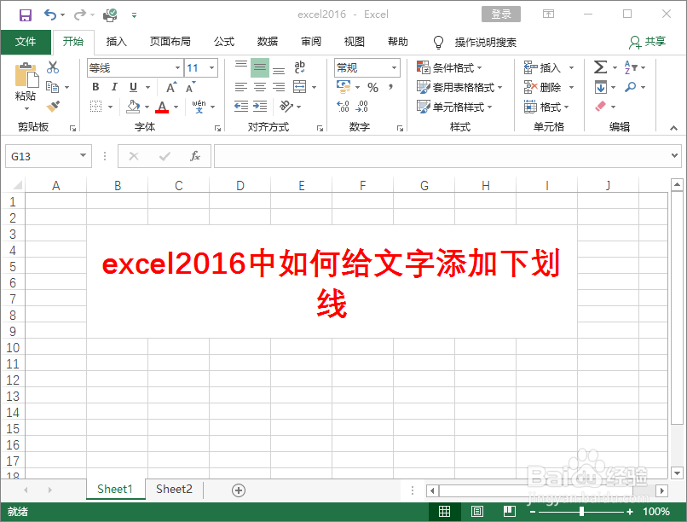
Task: Decrease font size with small A icon
Action: pos(191,87)
